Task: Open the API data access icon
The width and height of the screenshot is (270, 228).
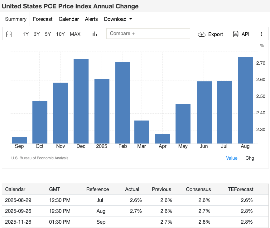Action: tap(241, 34)
